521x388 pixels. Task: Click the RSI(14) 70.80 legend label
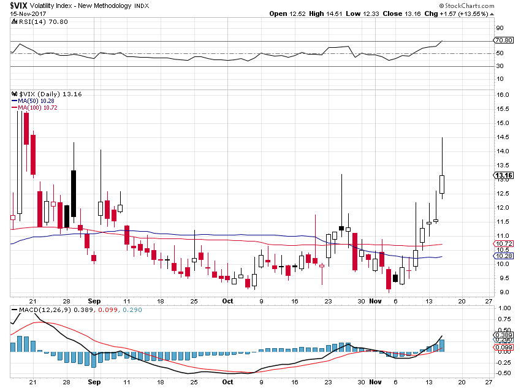[x=43, y=21]
